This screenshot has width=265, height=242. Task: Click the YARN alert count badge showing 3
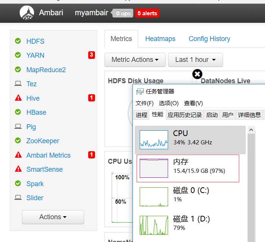tap(92, 55)
